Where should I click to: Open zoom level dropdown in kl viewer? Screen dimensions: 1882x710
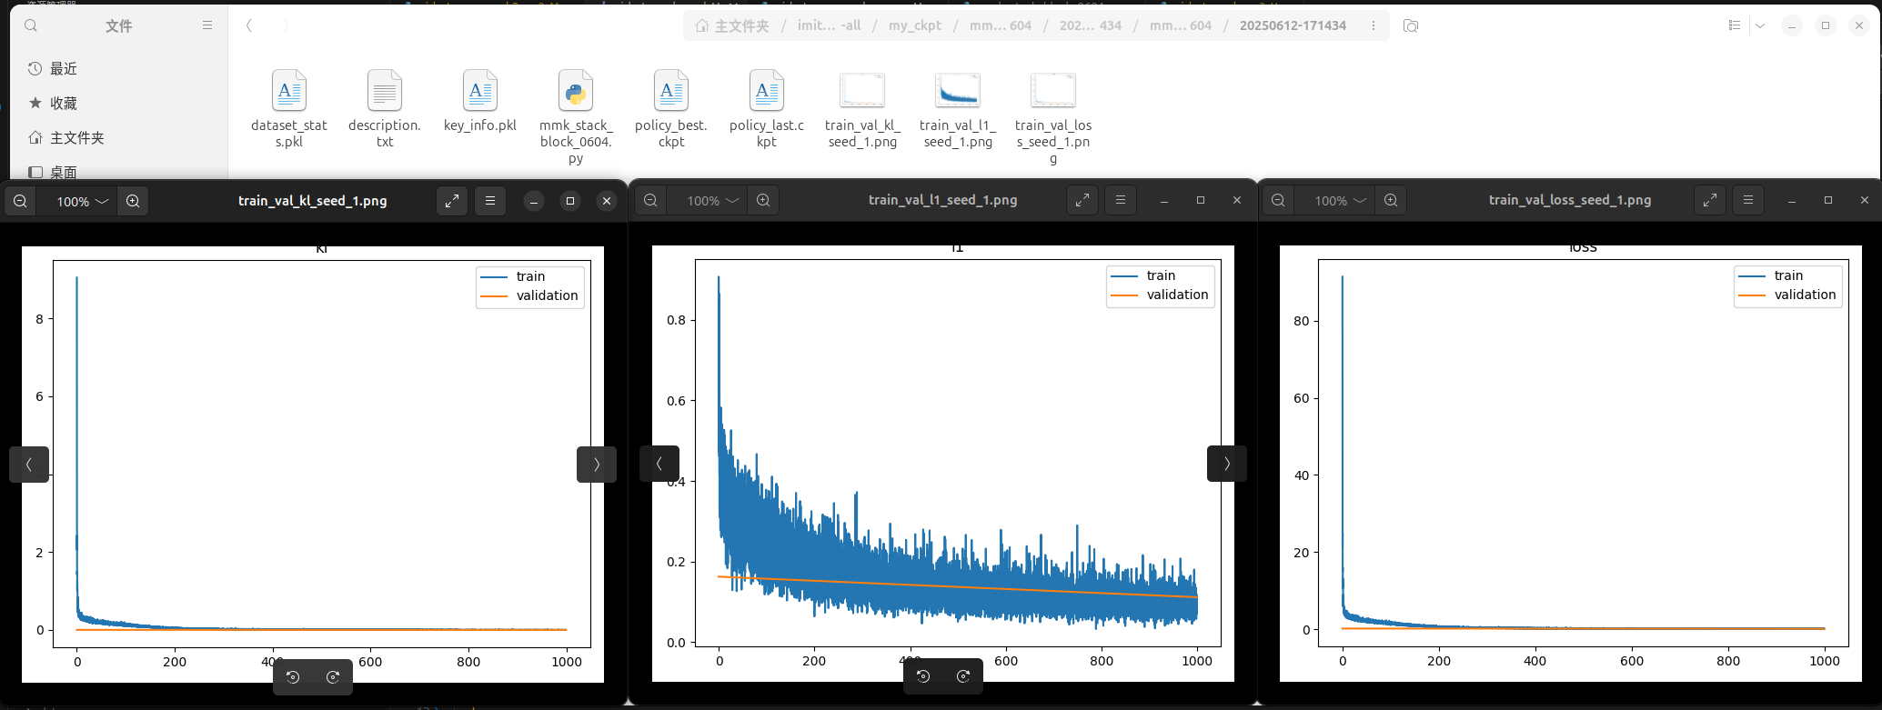pos(83,201)
